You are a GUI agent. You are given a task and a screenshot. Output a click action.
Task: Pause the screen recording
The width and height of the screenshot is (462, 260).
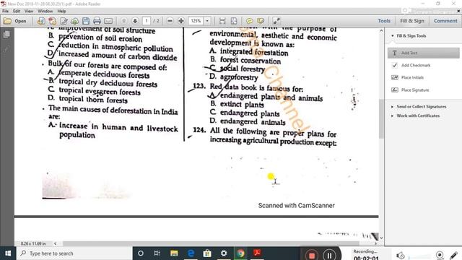click(329, 255)
